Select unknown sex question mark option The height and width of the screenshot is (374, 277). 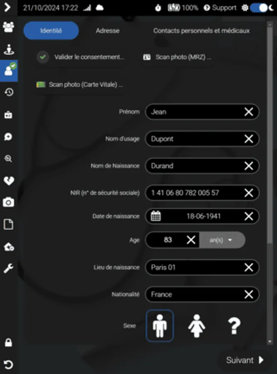pyautogui.click(x=234, y=325)
